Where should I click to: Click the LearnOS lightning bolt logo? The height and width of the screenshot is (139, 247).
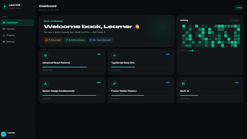point(5,7)
